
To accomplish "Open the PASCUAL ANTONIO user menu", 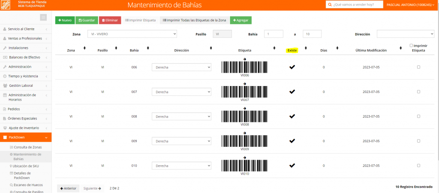I will coord(411,5).
